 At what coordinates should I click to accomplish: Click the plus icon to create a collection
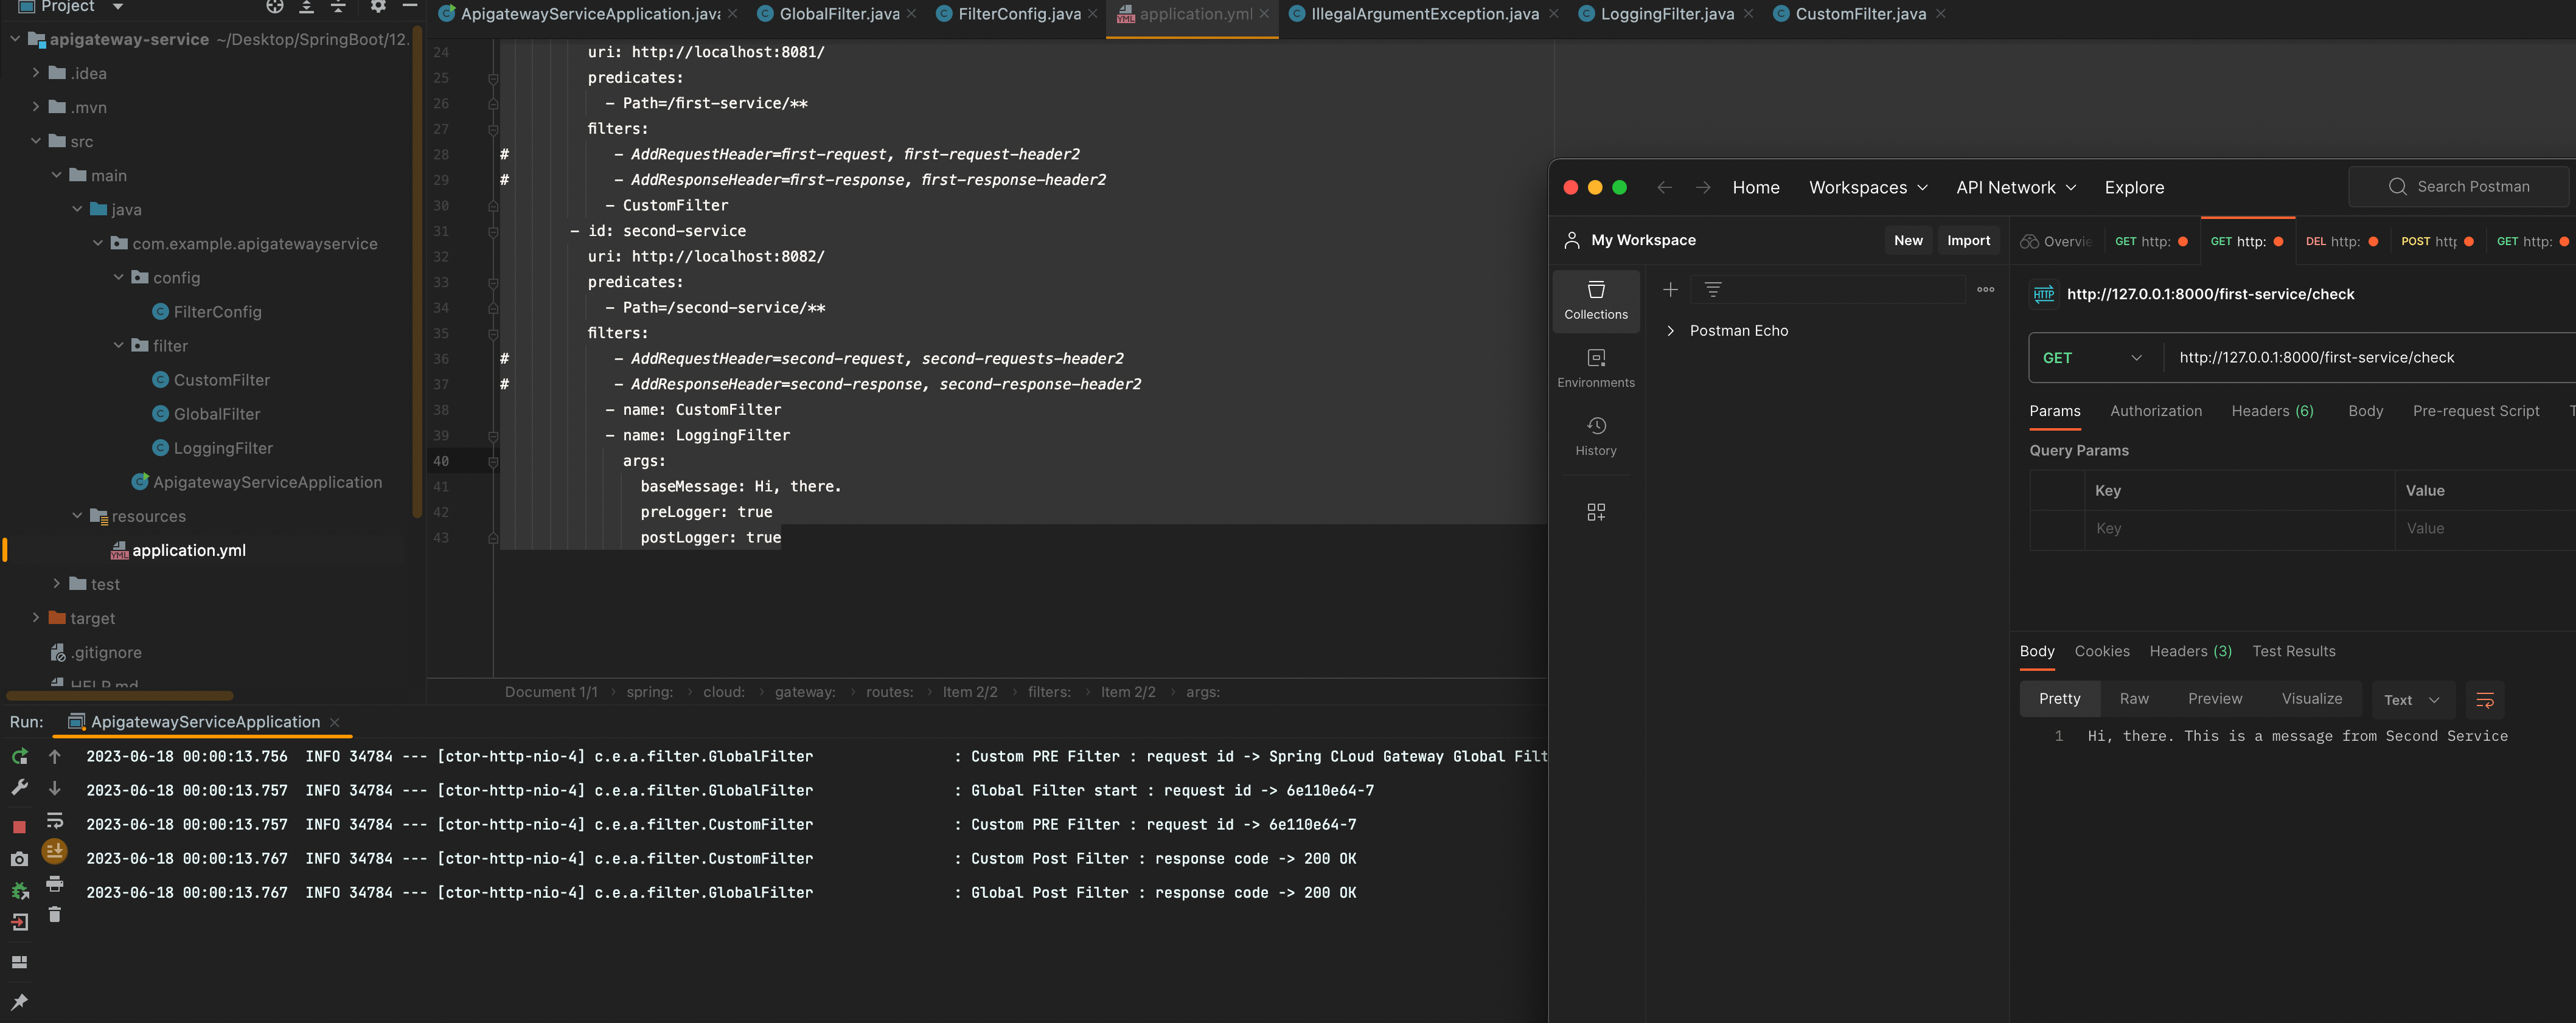coord(1670,290)
